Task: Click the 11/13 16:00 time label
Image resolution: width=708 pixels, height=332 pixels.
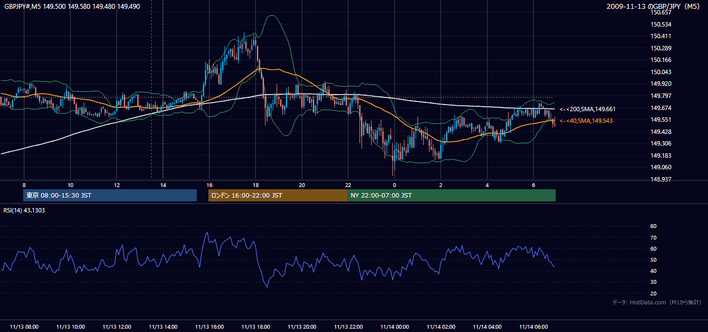Action: click(x=209, y=327)
